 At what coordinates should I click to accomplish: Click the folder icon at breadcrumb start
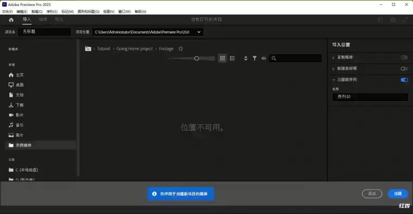pyautogui.click(x=88, y=49)
